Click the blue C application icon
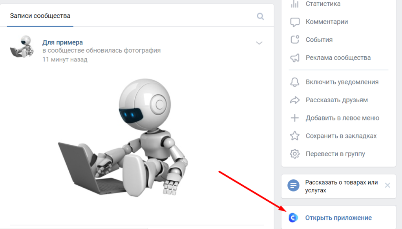Screen dimensions: 402x229 (x=293, y=218)
